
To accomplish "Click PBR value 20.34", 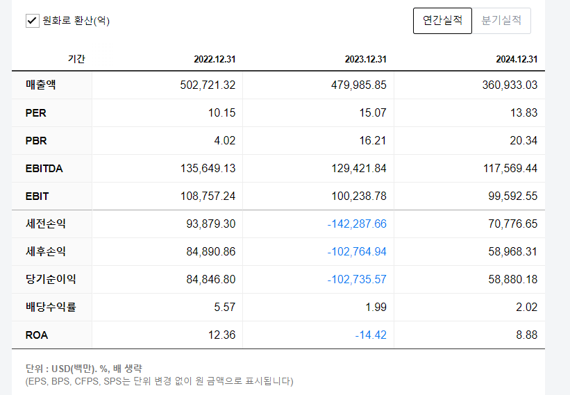I will 523,141.
